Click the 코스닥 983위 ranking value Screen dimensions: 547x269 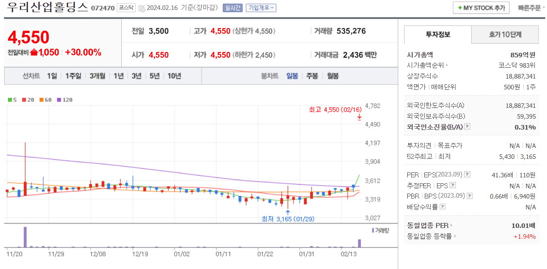[x=517, y=65]
